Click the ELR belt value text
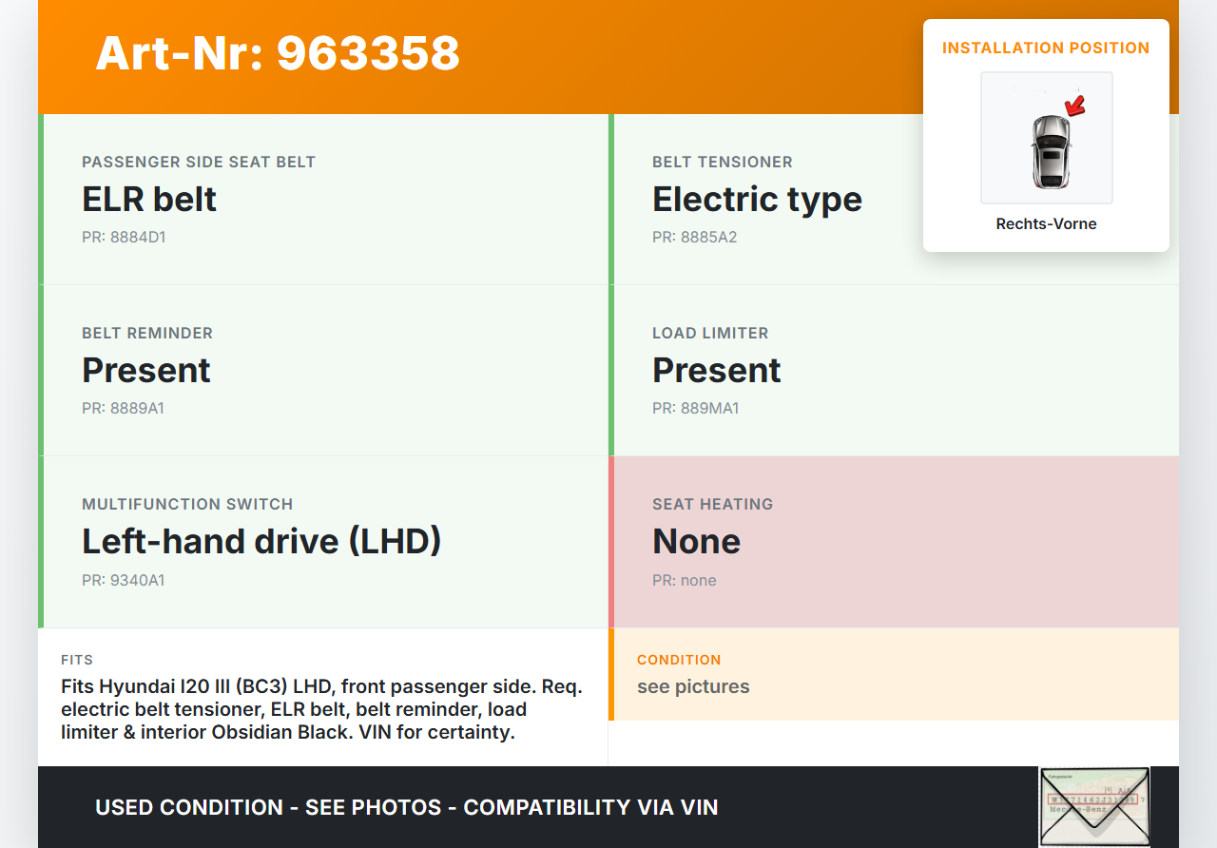 (149, 199)
